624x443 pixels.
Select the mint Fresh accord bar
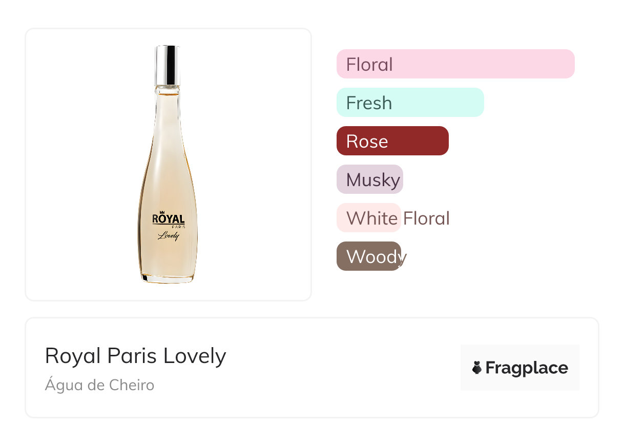tap(410, 103)
